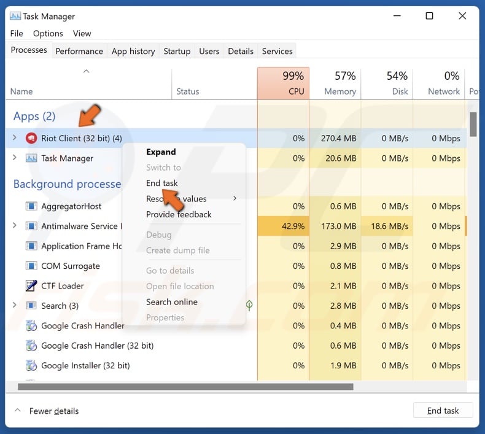Click the Task Manager title bar icon
The height and width of the screenshot is (434, 485).
[15, 16]
